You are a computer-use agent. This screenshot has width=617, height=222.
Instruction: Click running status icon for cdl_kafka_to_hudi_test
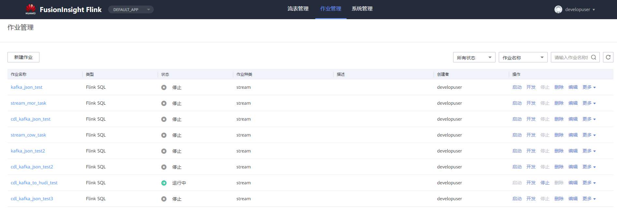click(164, 183)
